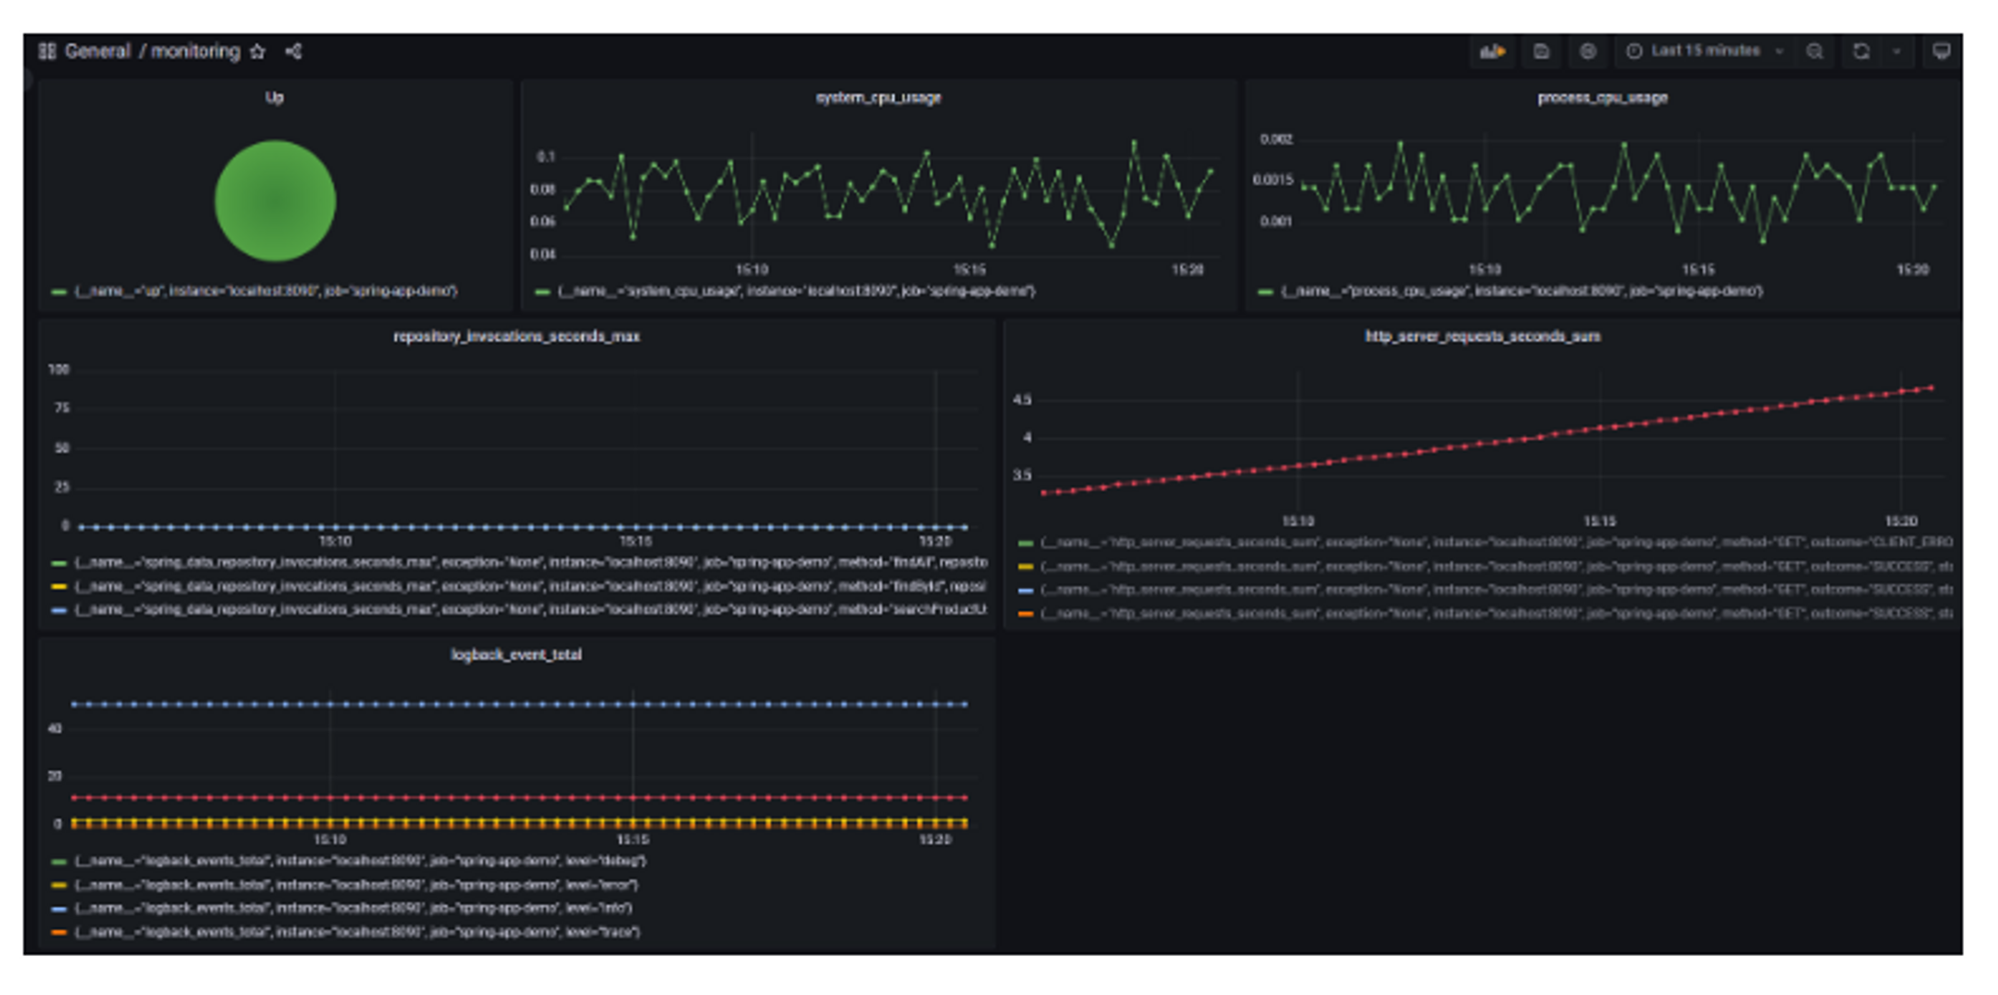Share the dashboard using the share icon

(x=293, y=51)
